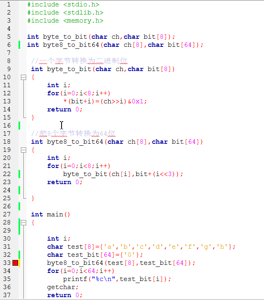This screenshot has height=300, width=264.
Task: Click 'return 0;' on line 37
Action: tap(65, 295)
